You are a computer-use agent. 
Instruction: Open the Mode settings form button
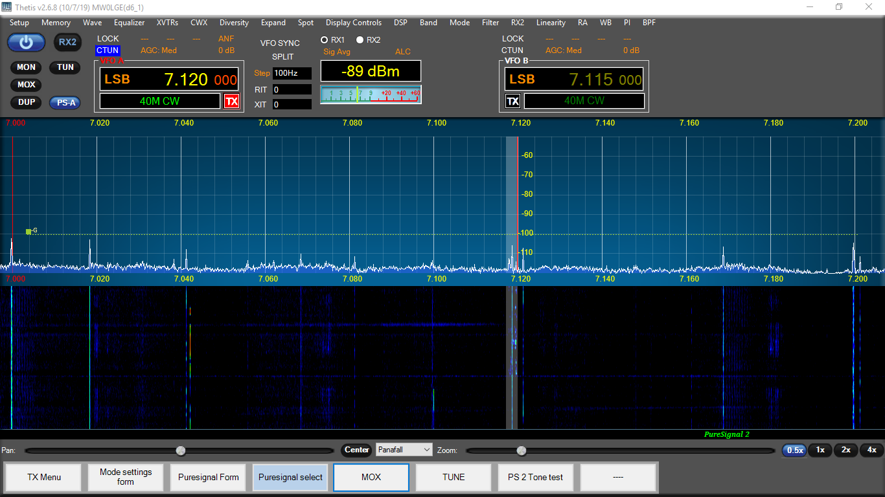tap(126, 478)
